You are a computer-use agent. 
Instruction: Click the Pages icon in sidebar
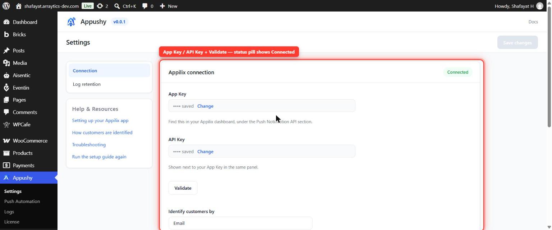click(x=6, y=100)
